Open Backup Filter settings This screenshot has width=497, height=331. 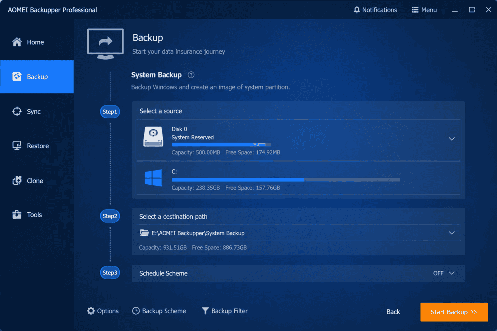pos(225,311)
